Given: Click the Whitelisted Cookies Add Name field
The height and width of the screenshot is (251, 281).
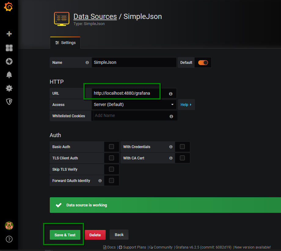Looking at the screenshot, I should [130, 116].
